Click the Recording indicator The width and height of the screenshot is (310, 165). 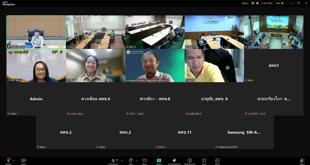coord(267,3)
